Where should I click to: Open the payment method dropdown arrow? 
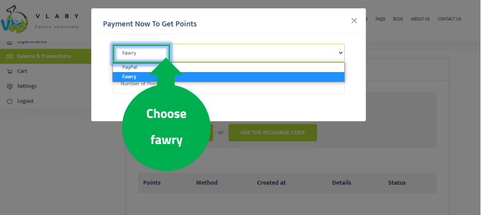(x=341, y=53)
